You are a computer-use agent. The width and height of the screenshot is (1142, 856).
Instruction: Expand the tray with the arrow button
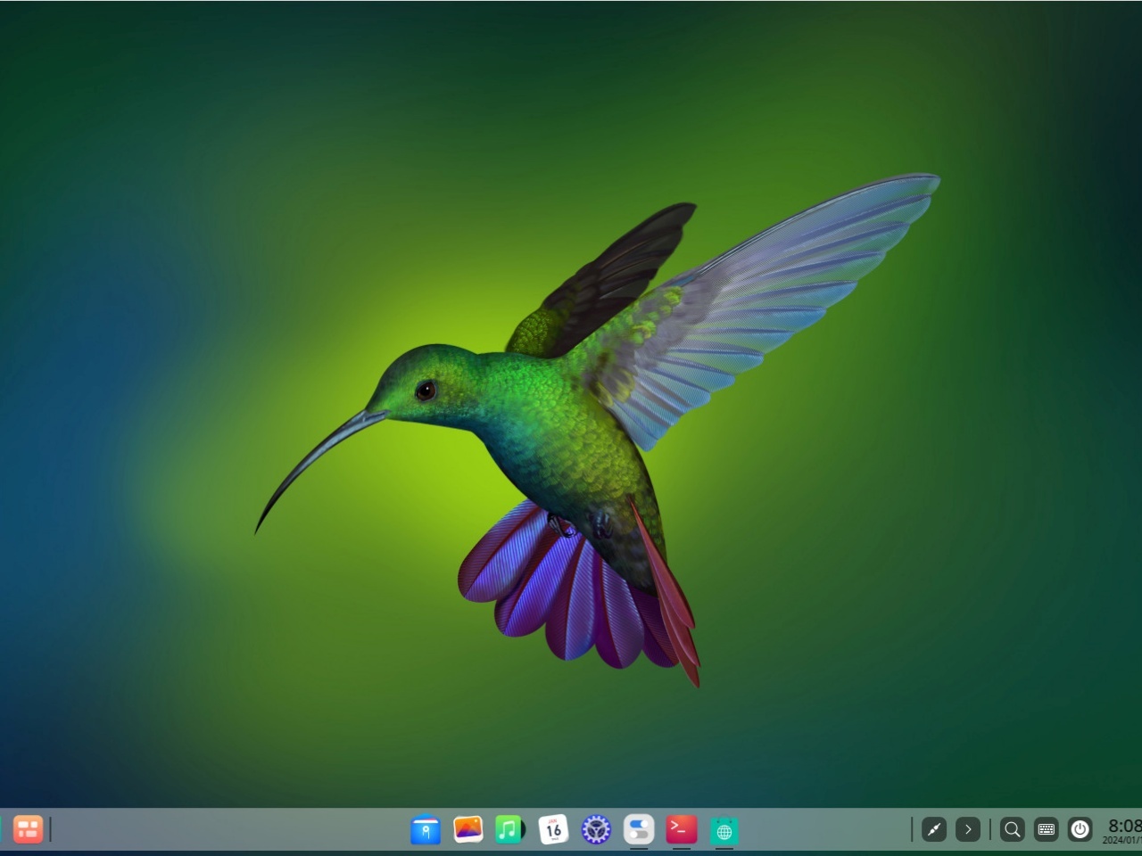968,829
